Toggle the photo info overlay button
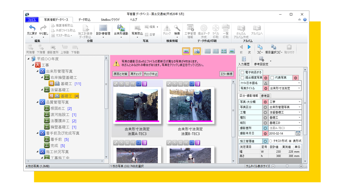This screenshot has height=193, width=344. (x=197, y=51)
